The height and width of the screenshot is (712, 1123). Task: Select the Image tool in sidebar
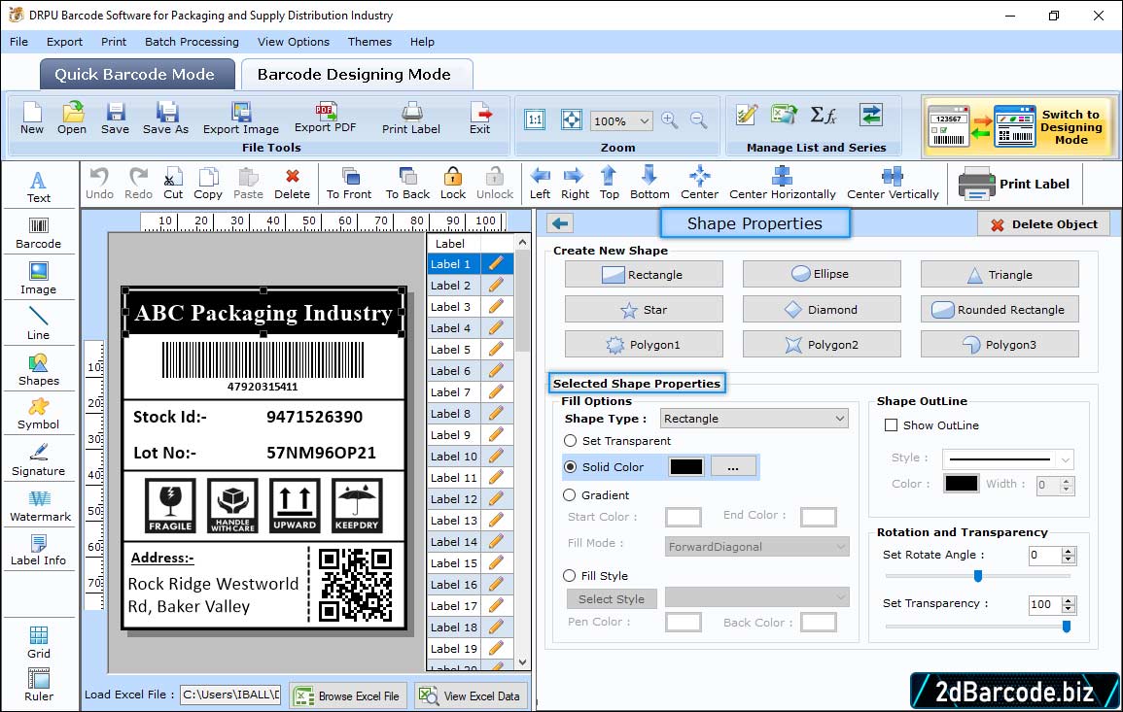pyautogui.click(x=39, y=279)
